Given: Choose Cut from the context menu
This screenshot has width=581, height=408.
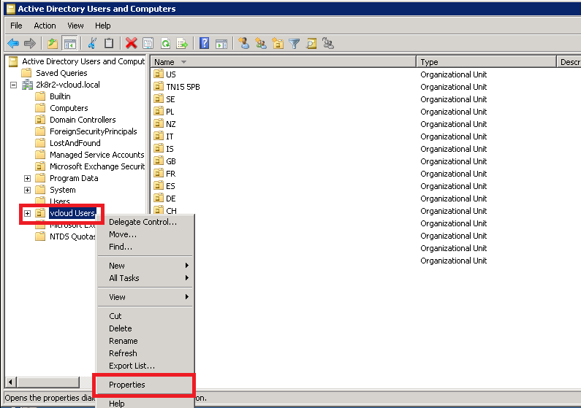Looking at the screenshot, I should (x=145, y=316).
